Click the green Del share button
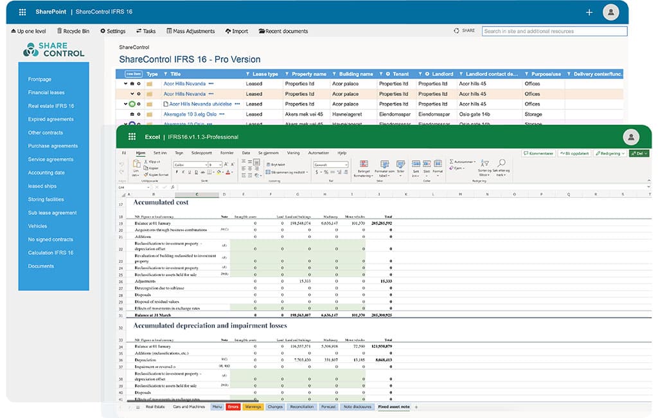The height and width of the screenshot is (418, 658). [x=639, y=153]
